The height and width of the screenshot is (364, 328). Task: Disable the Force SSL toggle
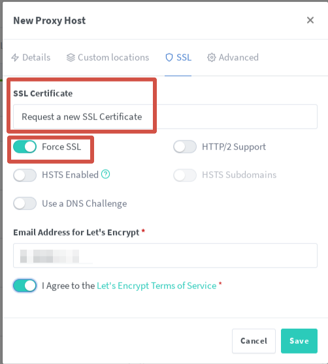pyautogui.click(x=25, y=147)
